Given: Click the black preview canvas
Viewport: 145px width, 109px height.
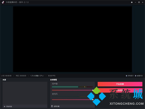Looking at the screenshot, I should click(x=72, y=39).
